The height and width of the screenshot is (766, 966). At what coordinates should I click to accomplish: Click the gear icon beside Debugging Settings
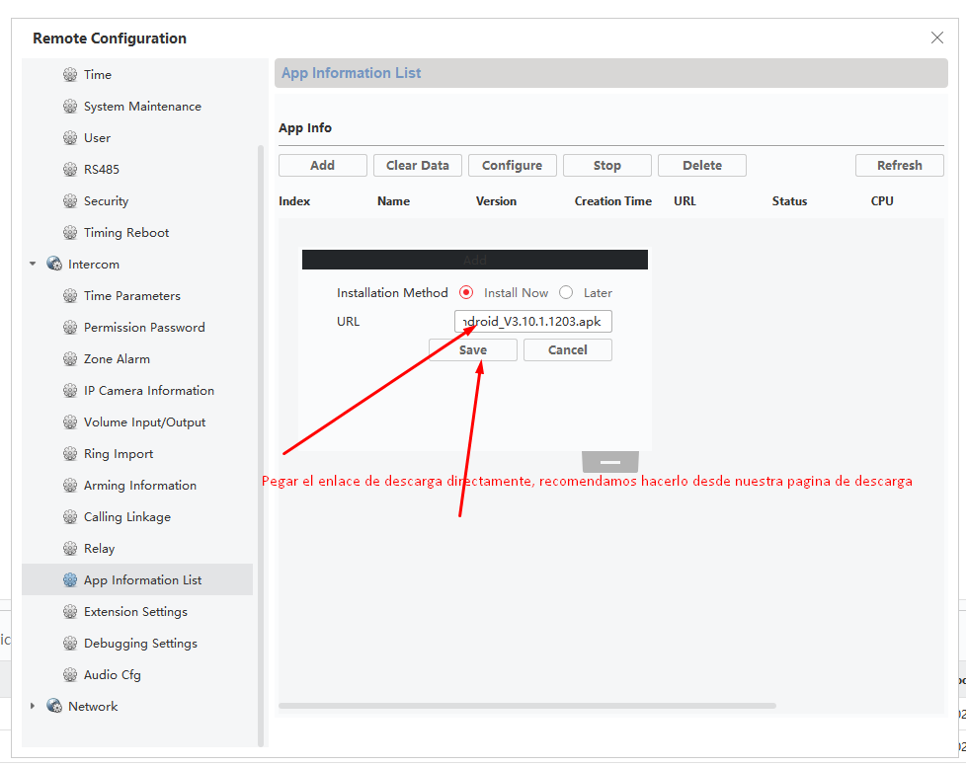point(70,644)
